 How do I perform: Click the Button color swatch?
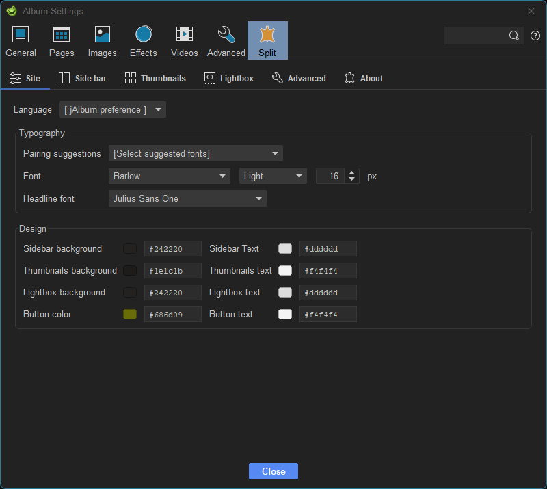pos(130,314)
